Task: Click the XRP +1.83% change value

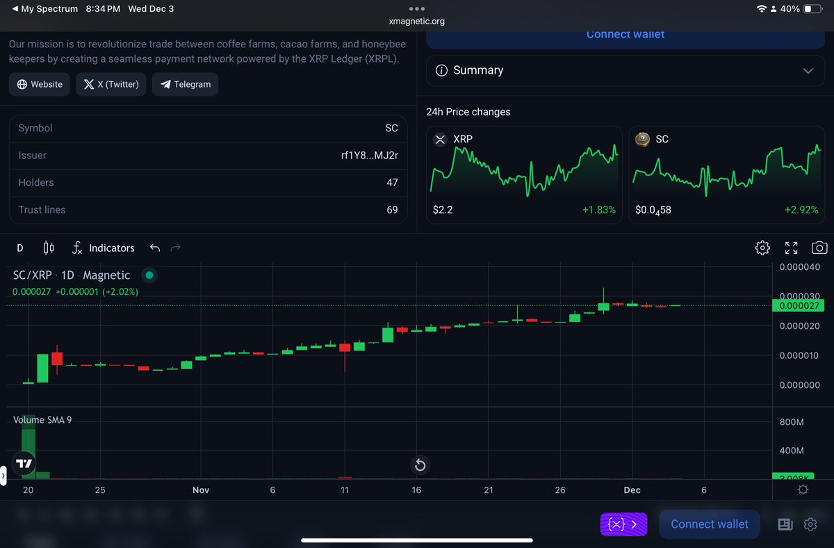Action: (x=599, y=209)
